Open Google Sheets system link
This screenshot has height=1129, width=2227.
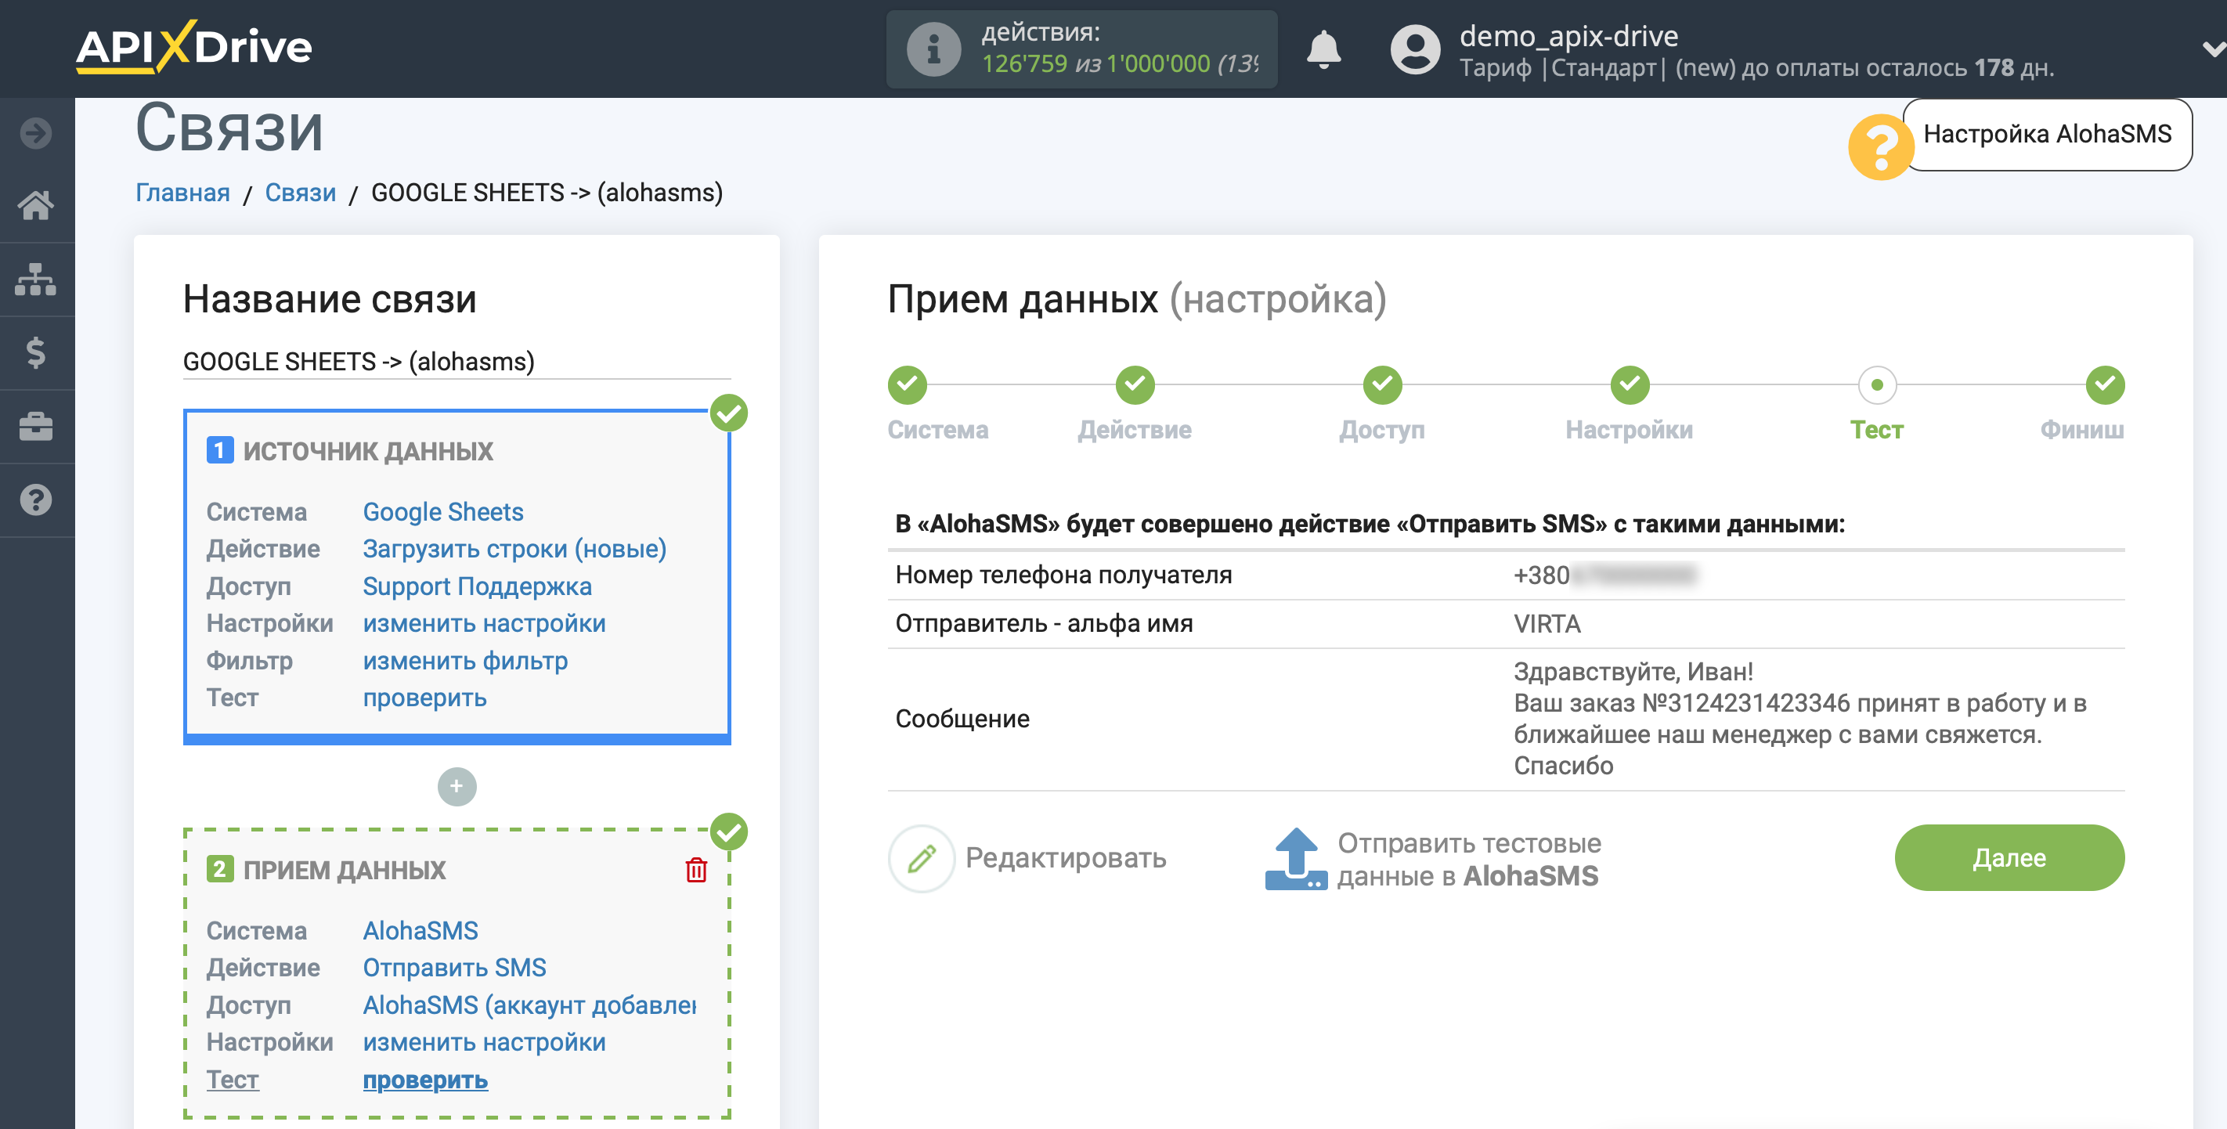(x=442, y=512)
